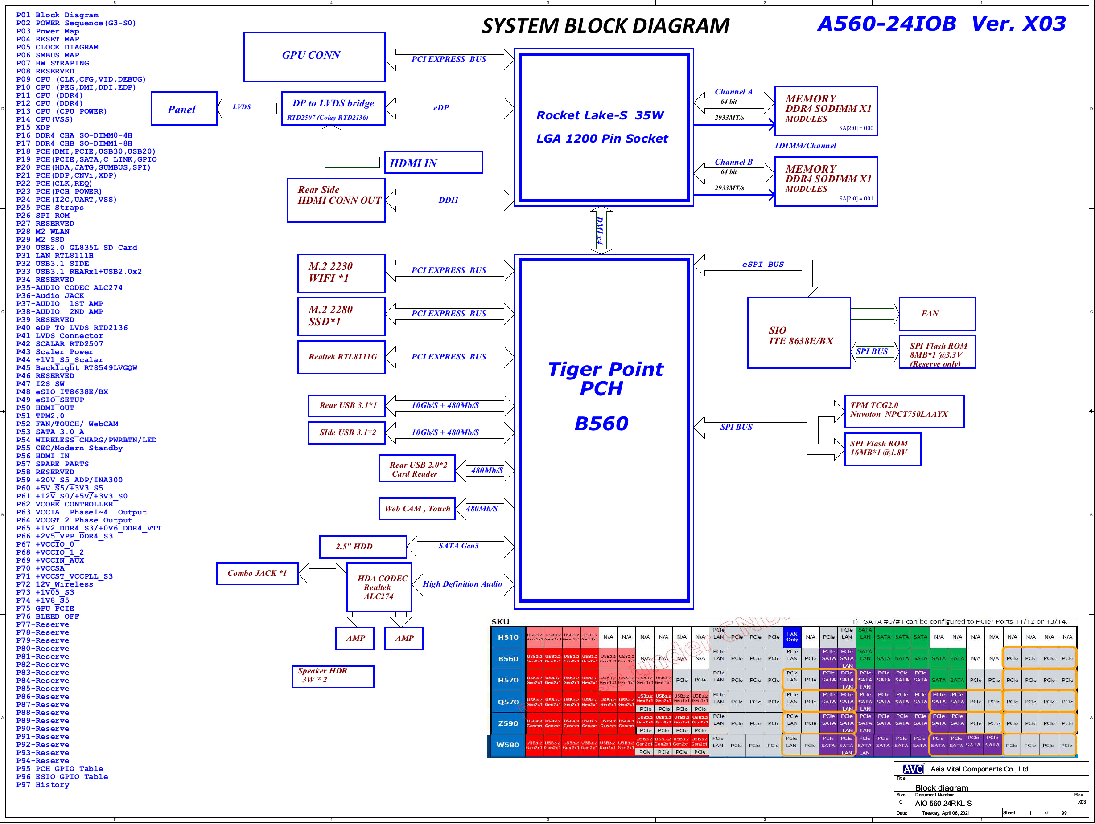Select the HDA CODEC Realtek ALC274 block
The height and width of the screenshot is (824, 1095).
coord(379,587)
